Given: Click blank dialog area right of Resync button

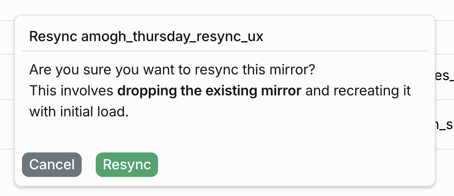Looking at the screenshot, I should click(x=292, y=164).
